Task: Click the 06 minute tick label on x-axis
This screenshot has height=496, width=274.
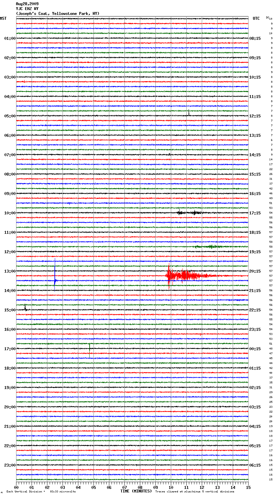Action: (x=109, y=487)
